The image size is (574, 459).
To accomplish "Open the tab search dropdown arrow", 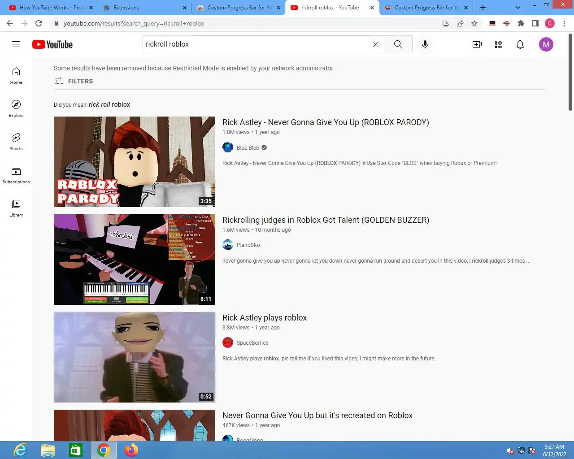I will coord(518,8).
